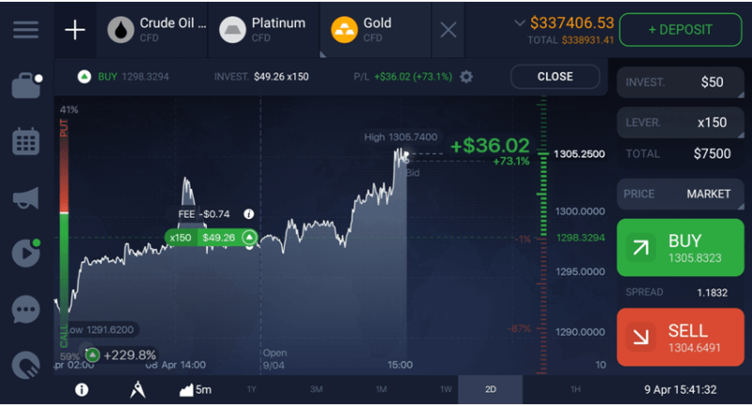The image size is (752, 406).
Task: Open the video tutorials play icon
Action: coord(26,253)
